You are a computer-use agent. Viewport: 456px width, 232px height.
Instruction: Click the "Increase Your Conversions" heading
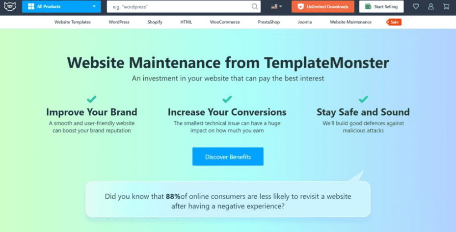(227, 112)
